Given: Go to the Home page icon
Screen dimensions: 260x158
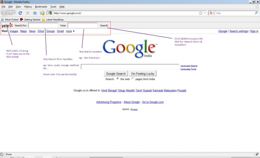Looking at the screenshot, I should coord(35,13).
